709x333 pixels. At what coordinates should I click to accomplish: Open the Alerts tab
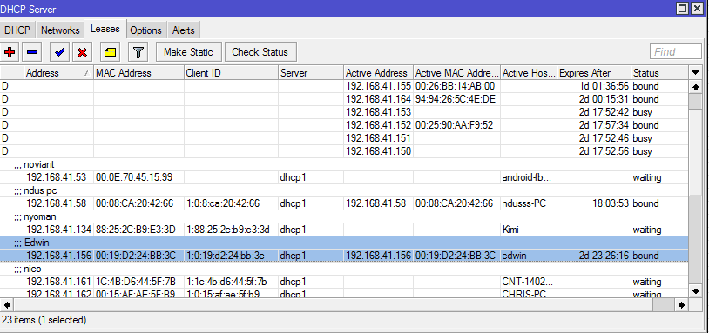pyautogui.click(x=184, y=30)
